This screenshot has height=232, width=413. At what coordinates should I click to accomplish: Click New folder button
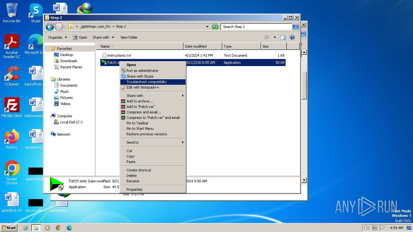pyautogui.click(x=129, y=37)
